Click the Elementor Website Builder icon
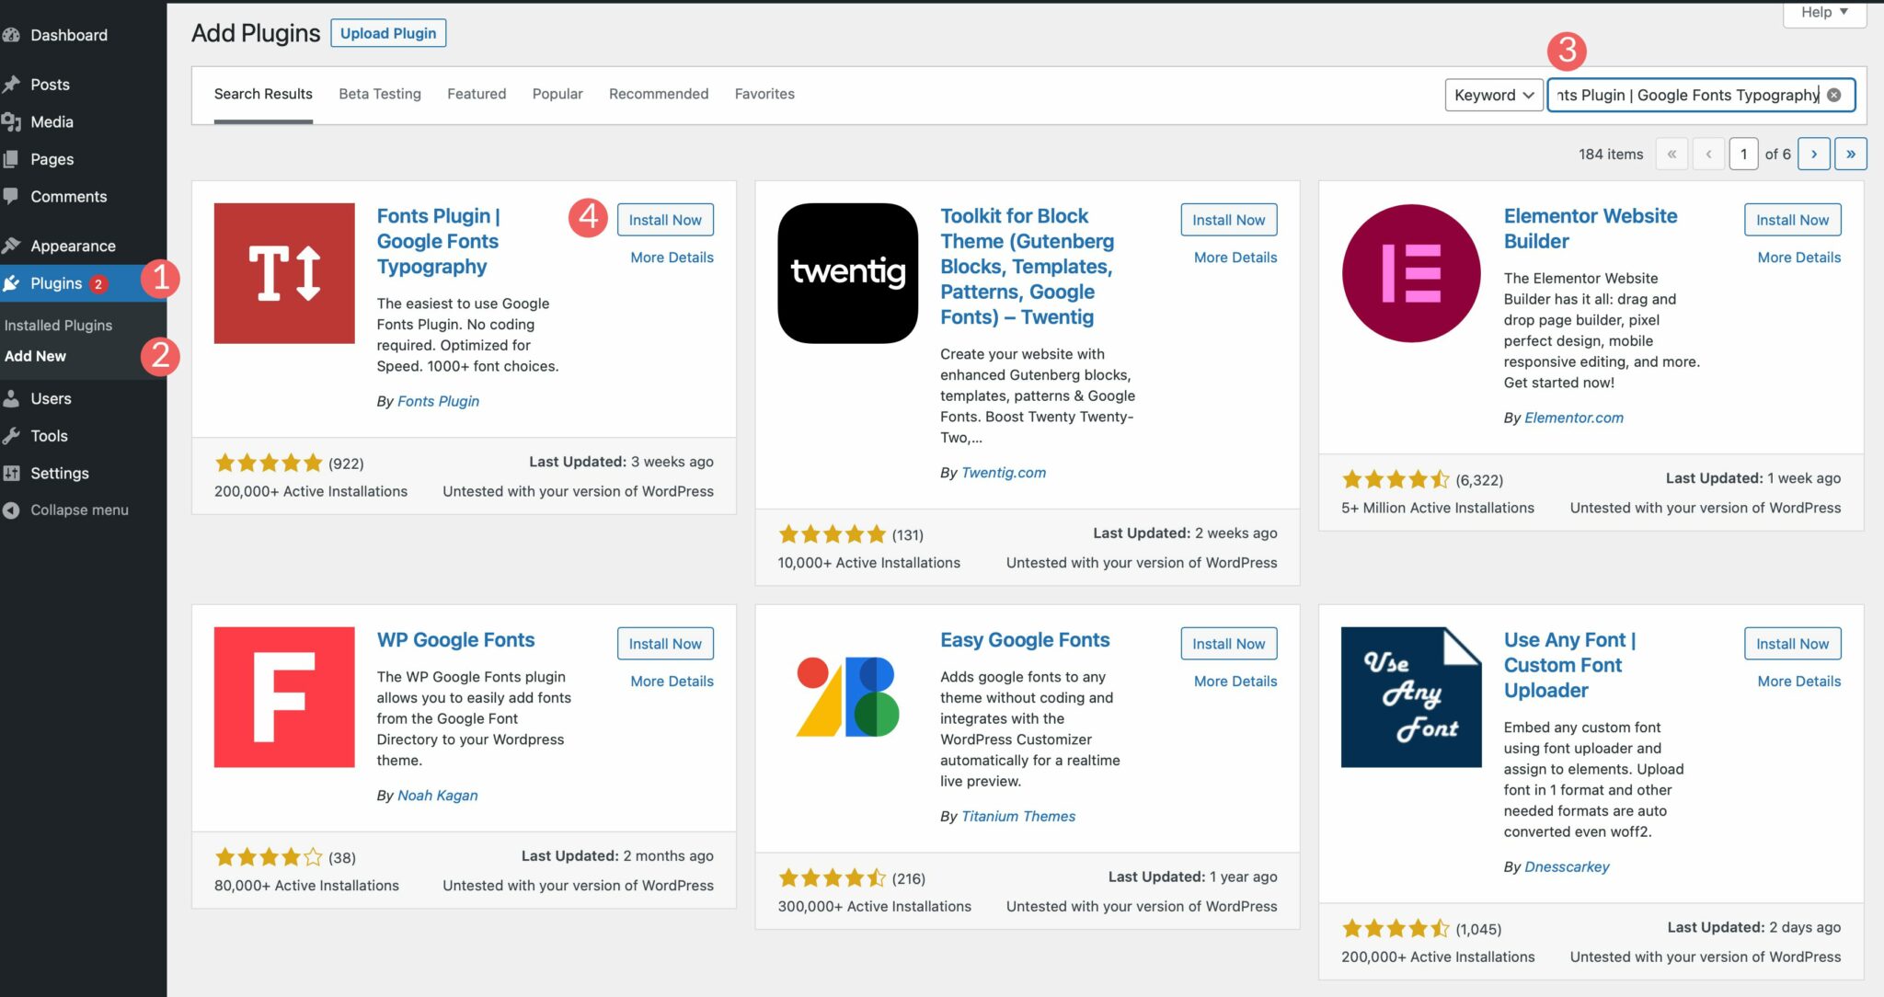 1410,271
